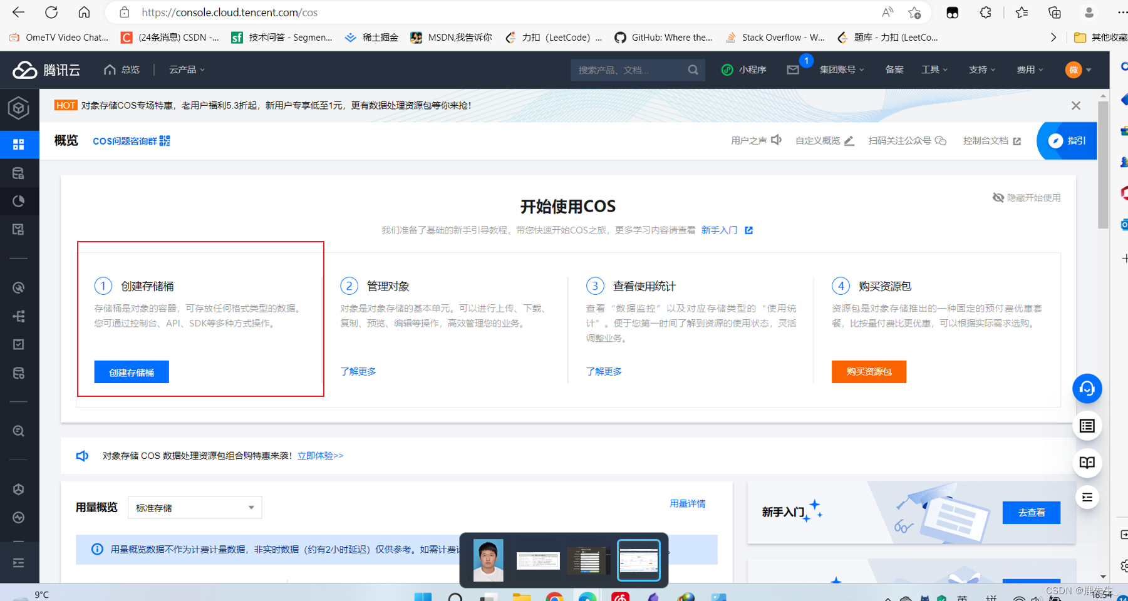This screenshot has height=601, width=1128.
Task: Focus the product search input field
Action: point(629,70)
